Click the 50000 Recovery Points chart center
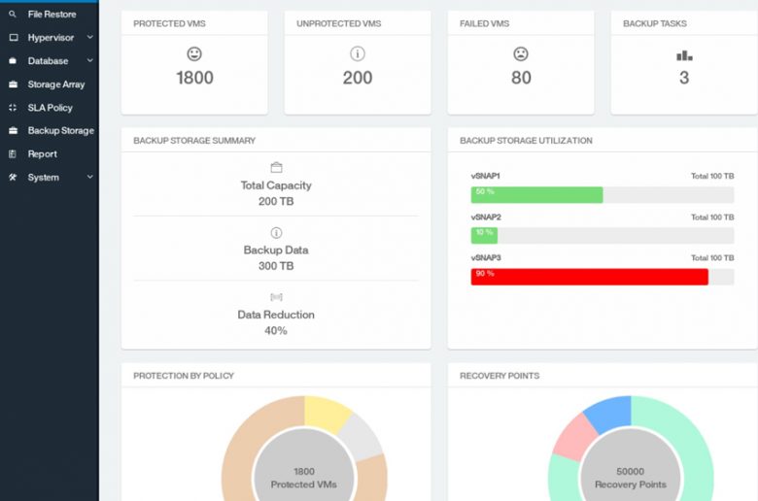Screen dimensions: 758x501 (631, 478)
